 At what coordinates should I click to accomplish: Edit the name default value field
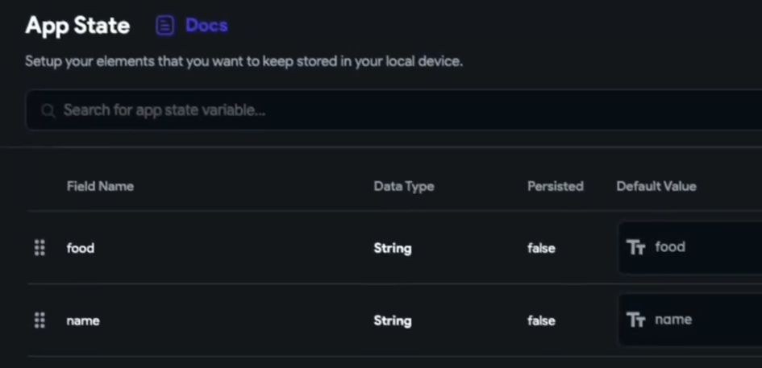coord(703,320)
